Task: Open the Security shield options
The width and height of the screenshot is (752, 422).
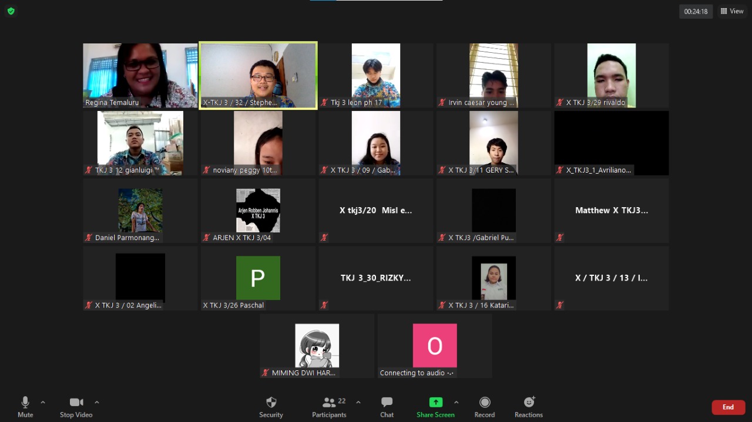Action: pos(271,407)
